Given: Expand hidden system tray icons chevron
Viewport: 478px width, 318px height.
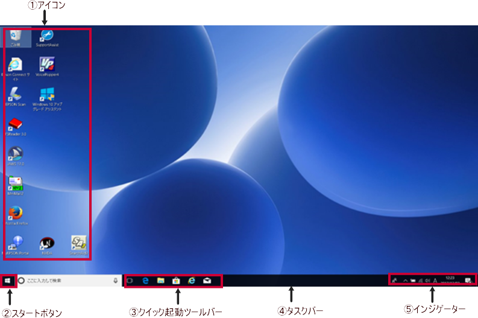Looking at the screenshot, I should tap(406, 280).
